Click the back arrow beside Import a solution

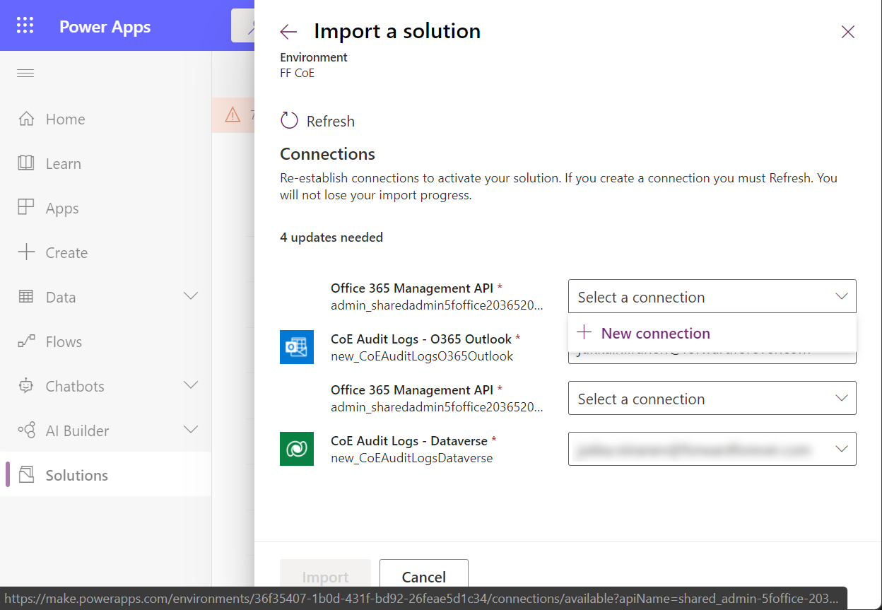click(x=288, y=31)
